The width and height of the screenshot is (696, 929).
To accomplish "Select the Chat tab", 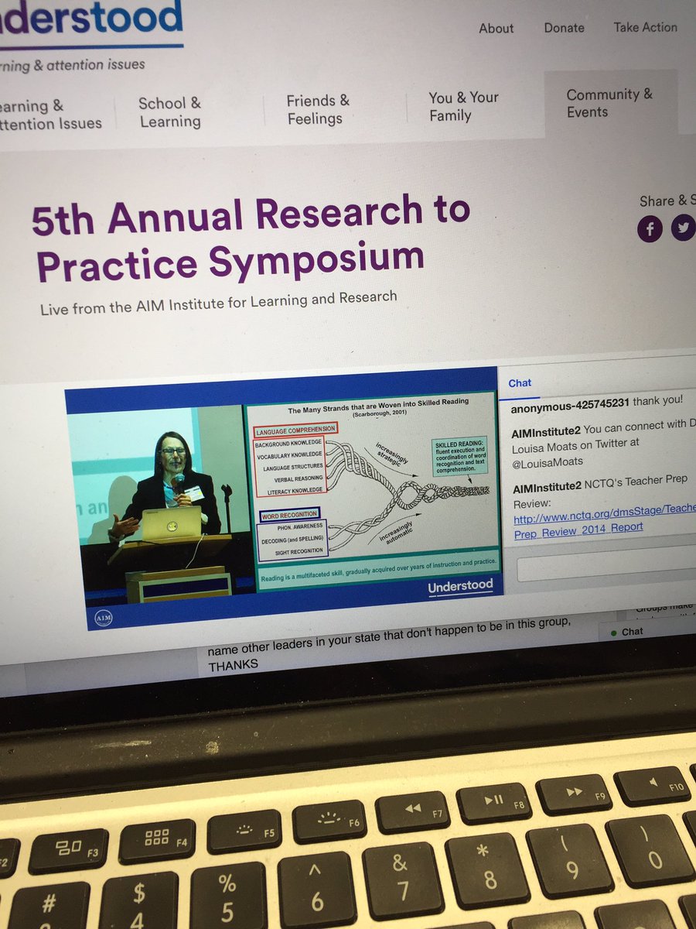I will [x=520, y=382].
